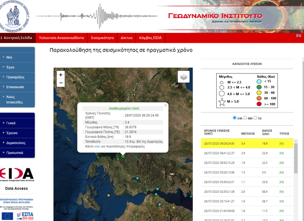Click the map layers switcher icon
The image size is (304, 221).
tap(183, 76)
